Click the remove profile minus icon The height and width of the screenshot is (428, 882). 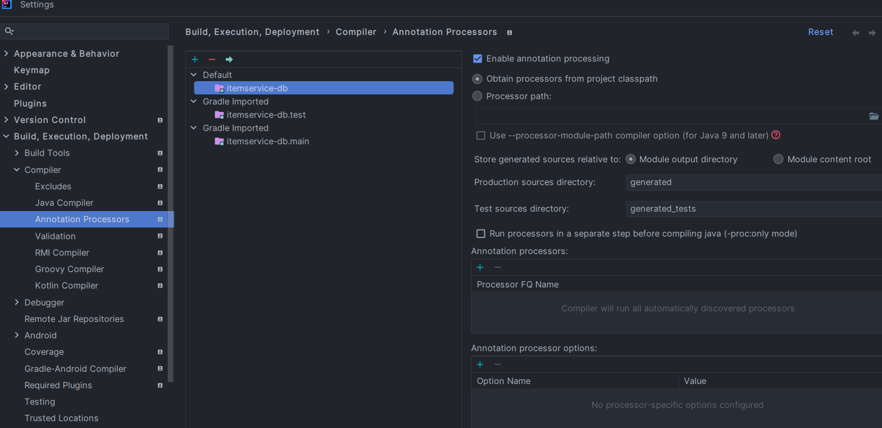click(x=212, y=59)
